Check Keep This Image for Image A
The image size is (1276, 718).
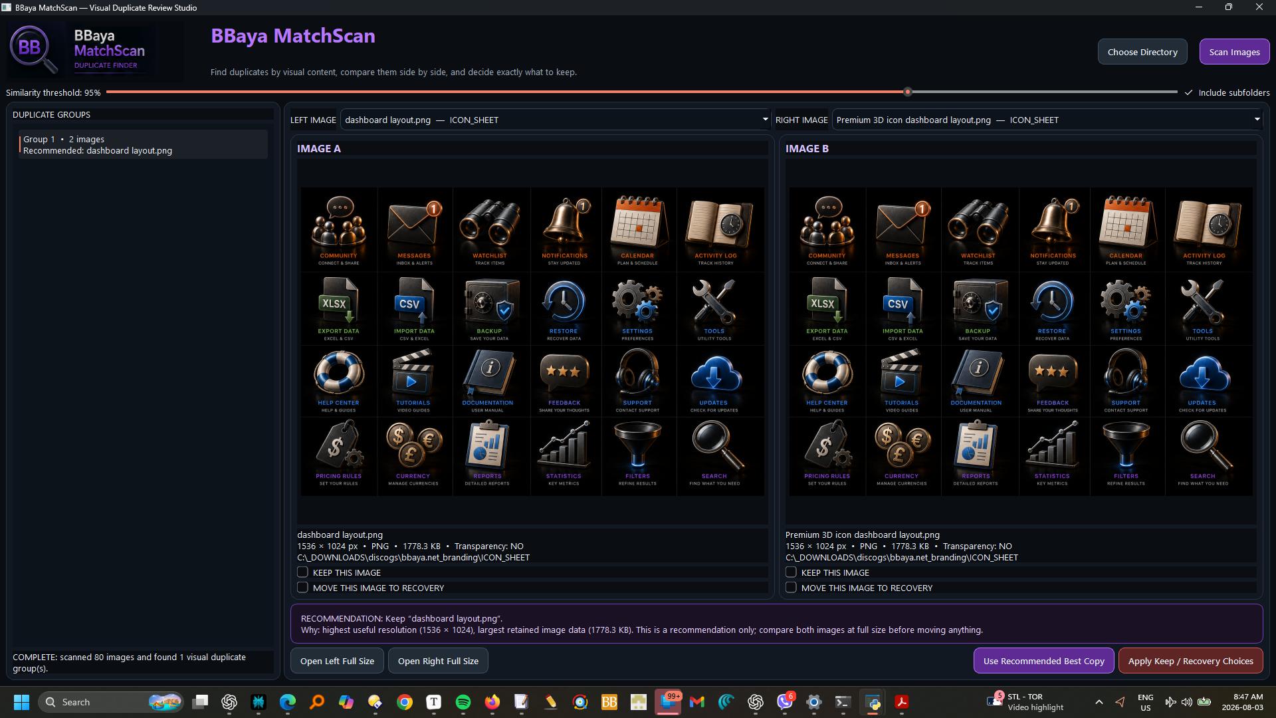[x=302, y=572]
